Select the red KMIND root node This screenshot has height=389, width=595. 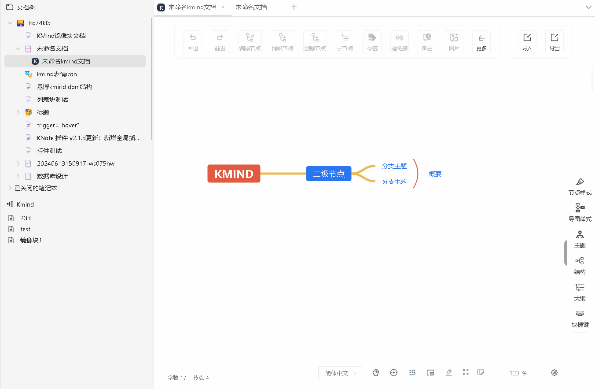point(234,174)
